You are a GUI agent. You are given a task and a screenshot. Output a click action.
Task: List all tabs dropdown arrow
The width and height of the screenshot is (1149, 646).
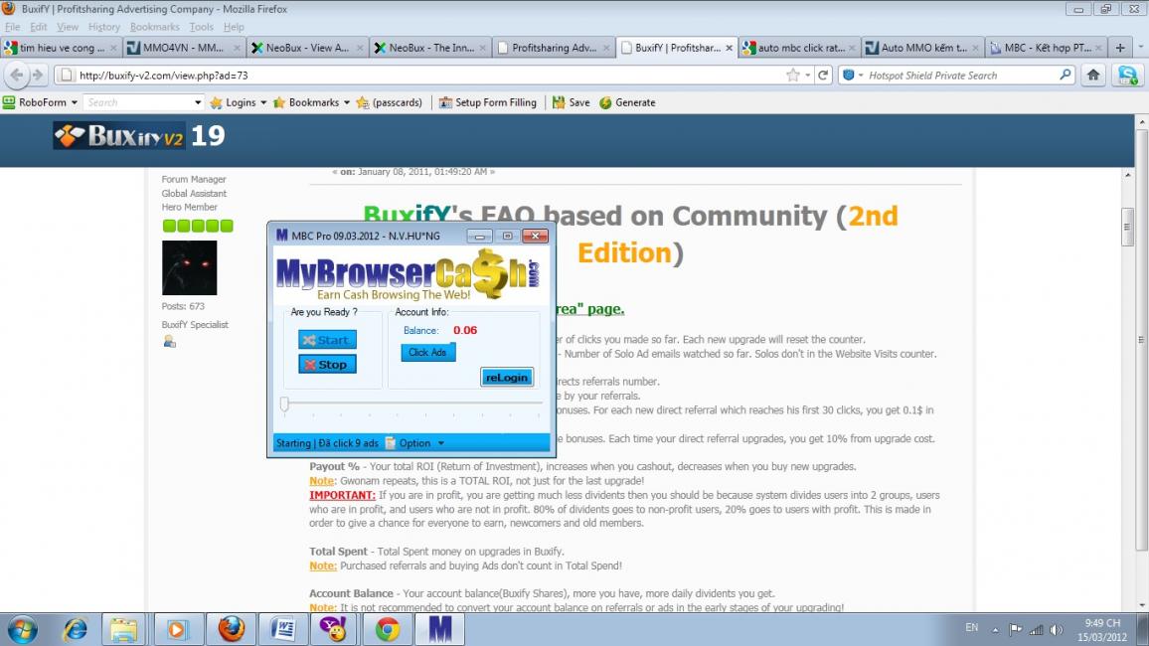[x=1140, y=48]
